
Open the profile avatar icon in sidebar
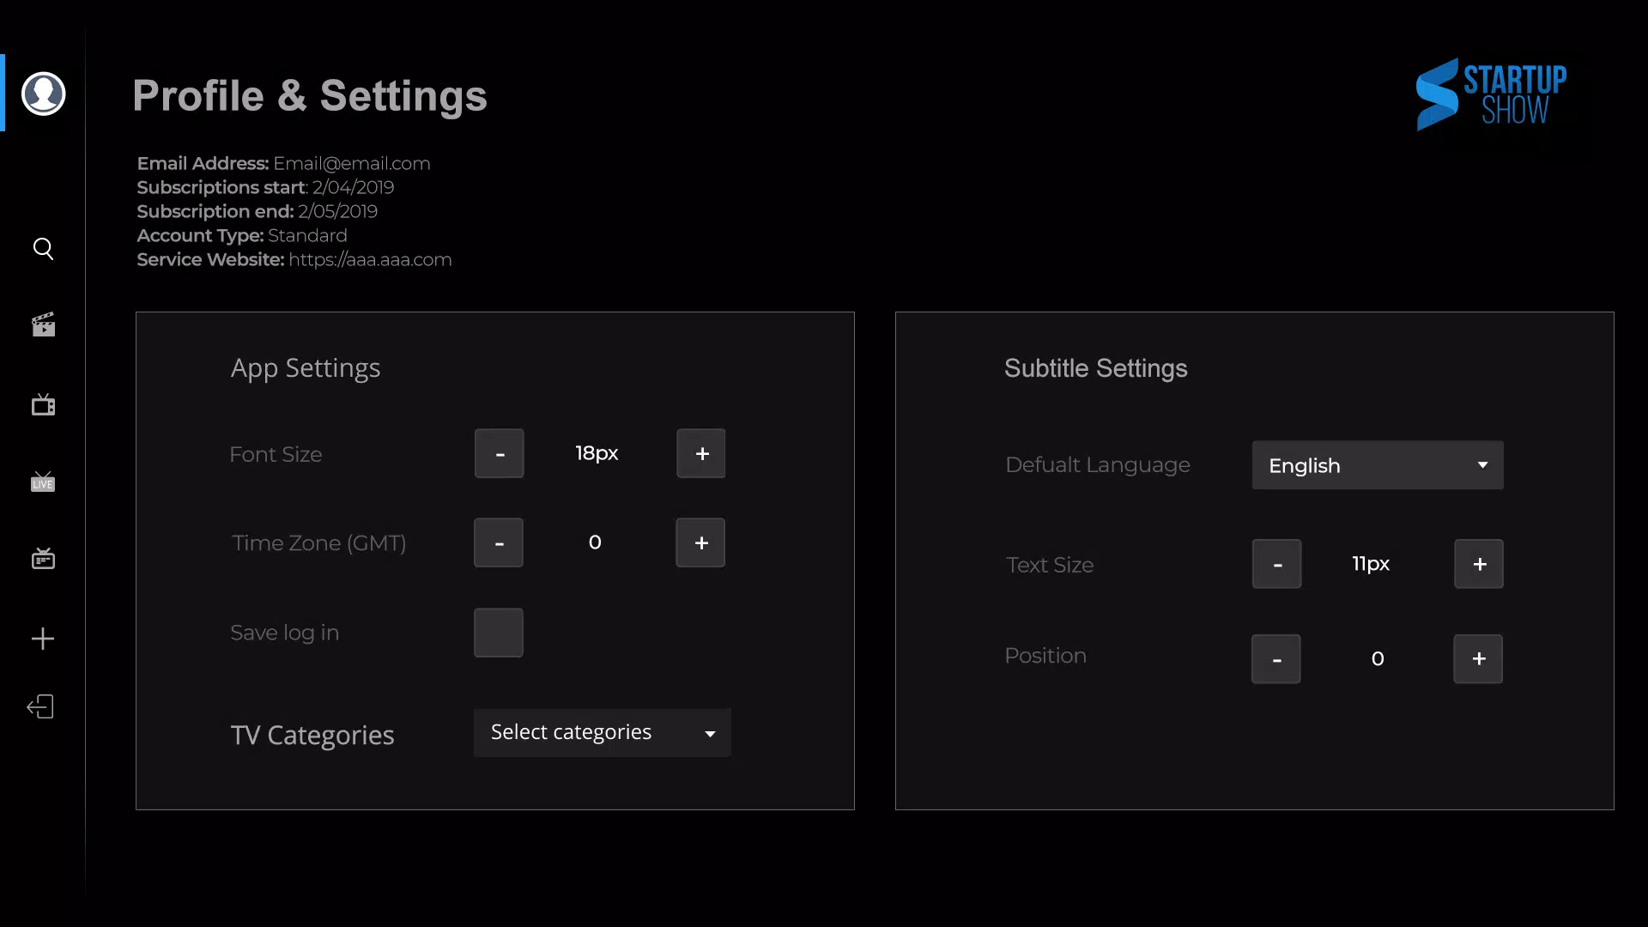click(43, 94)
